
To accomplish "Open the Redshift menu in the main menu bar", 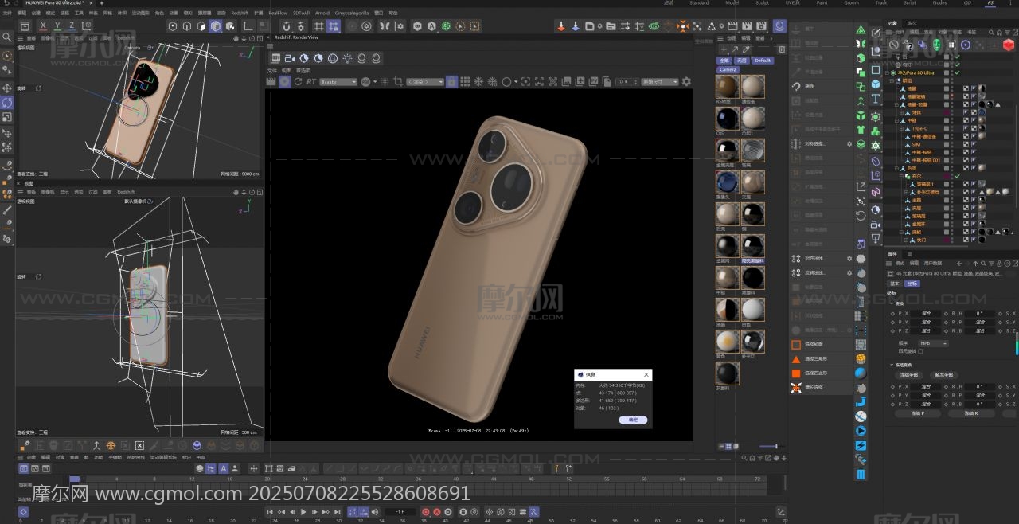I will click(x=240, y=14).
